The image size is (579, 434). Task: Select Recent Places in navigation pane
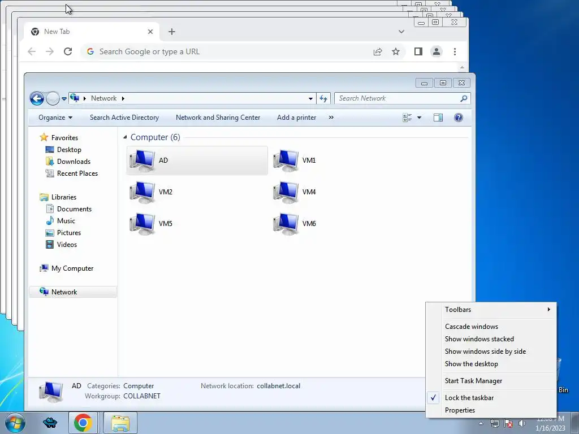[77, 173]
